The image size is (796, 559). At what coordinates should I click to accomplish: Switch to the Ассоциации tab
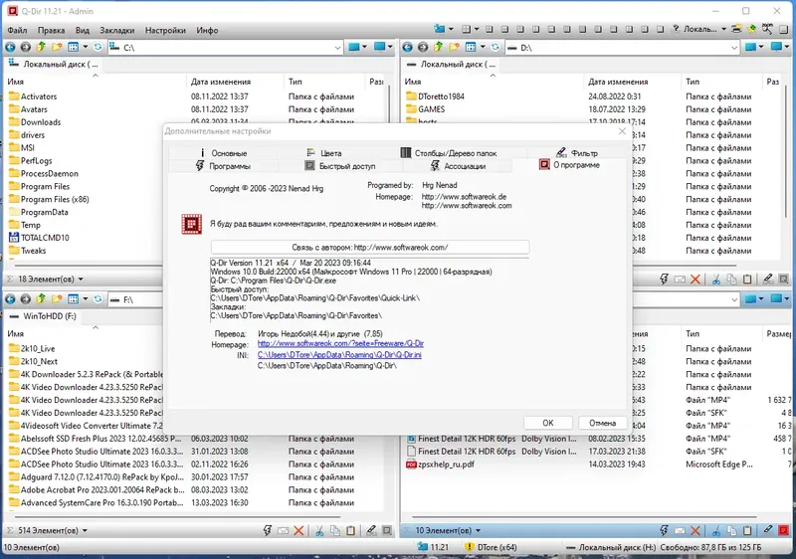(458, 166)
